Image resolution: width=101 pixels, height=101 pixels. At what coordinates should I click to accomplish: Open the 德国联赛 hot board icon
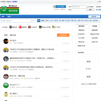(x=20, y=27)
